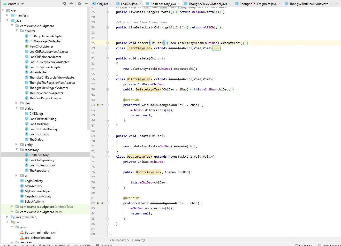Image resolution: width=341 pixels, height=246 pixels.
Task: Switch to the LoaiChi.java tab
Action: (129, 4)
